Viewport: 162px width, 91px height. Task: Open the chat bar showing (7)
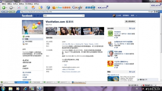point(147,80)
